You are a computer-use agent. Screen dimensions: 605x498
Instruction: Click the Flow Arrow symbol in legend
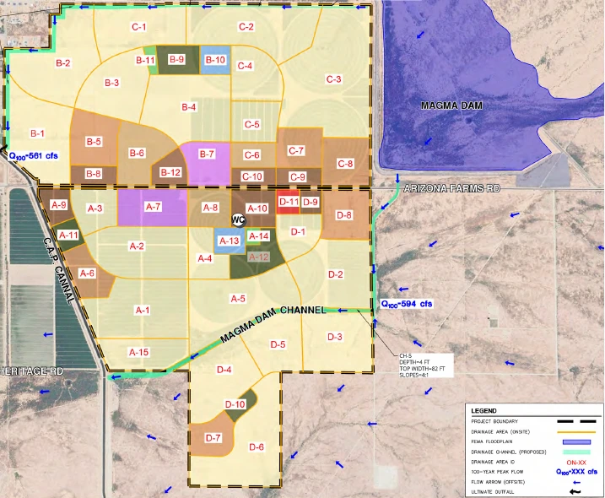coord(577,481)
